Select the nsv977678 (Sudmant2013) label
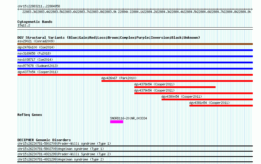 click(38, 66)
